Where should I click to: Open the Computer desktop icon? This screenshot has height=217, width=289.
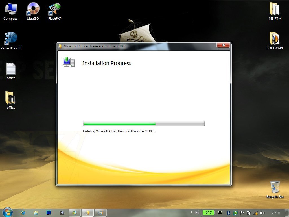11,11
